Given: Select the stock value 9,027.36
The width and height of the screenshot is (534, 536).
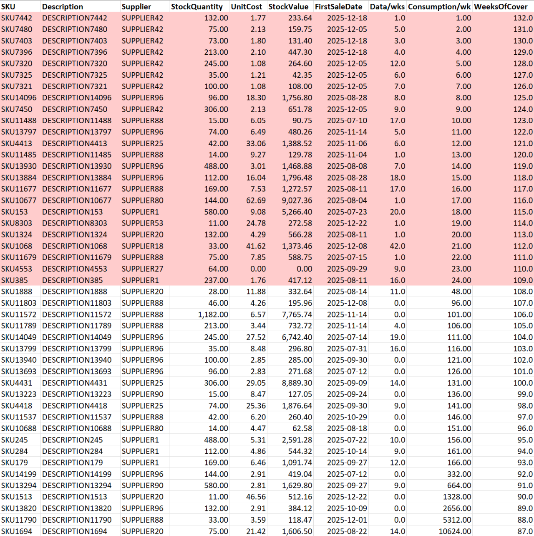Looking at the screenshot, I should pyautogui.click(x=297, y=201).
